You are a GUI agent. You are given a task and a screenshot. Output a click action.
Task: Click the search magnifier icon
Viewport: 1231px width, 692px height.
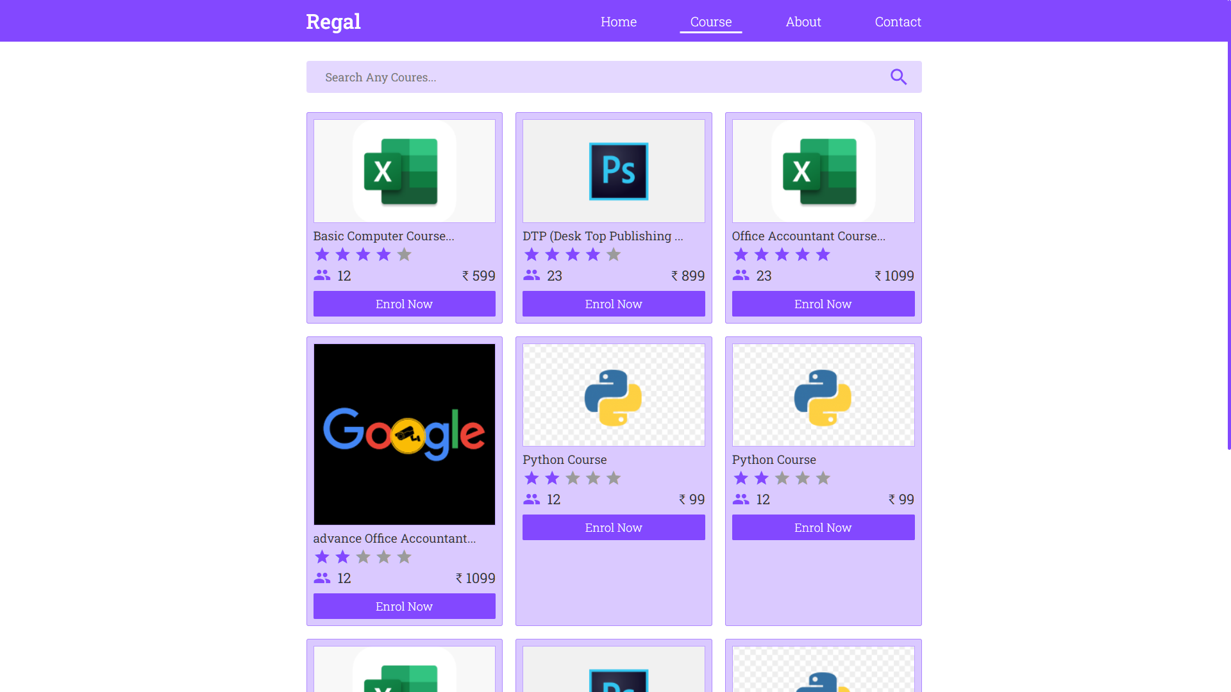pyautogui.click(x=898, y=77)
